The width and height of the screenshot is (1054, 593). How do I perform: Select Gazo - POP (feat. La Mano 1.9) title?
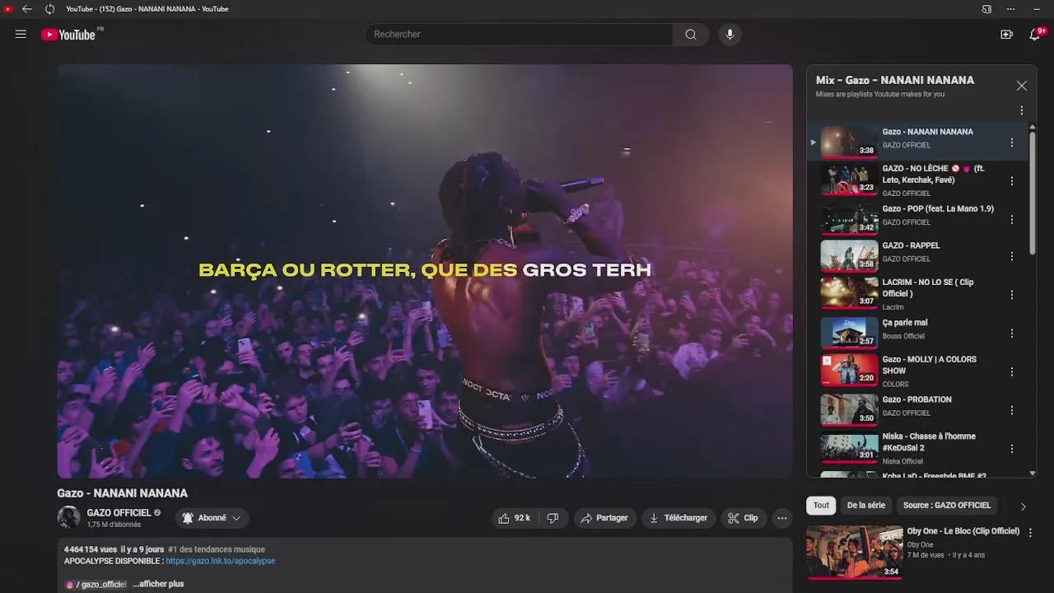point(938,209)
